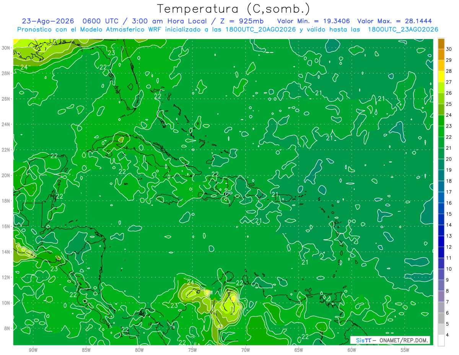The width and height of the screenshot is (459, 355).
Task: Click the 65W longitude axis label
Action: (299, 350)
